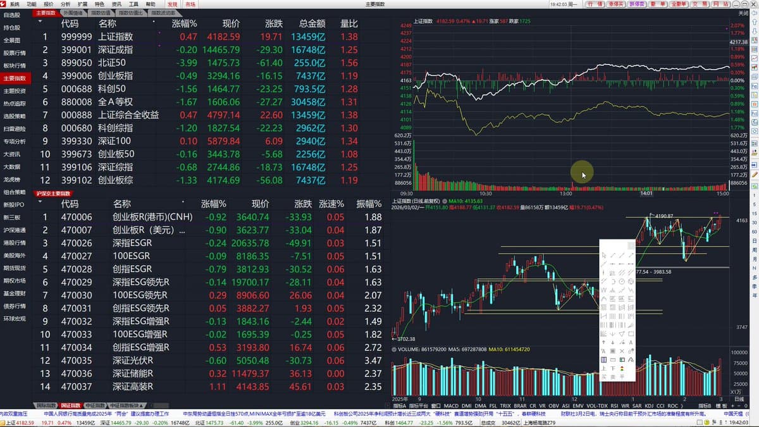
Task: Open the 行情 quotes button
Action: 595,4
